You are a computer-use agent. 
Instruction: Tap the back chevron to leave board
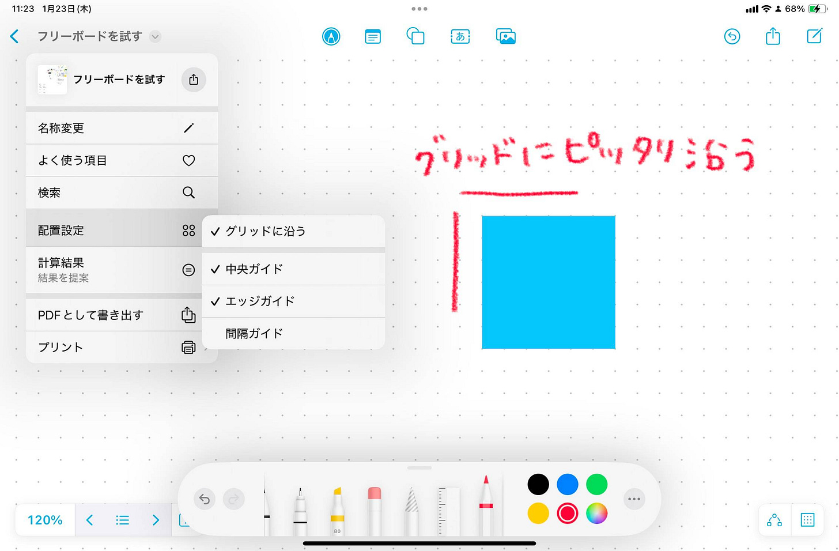[15, 36]
